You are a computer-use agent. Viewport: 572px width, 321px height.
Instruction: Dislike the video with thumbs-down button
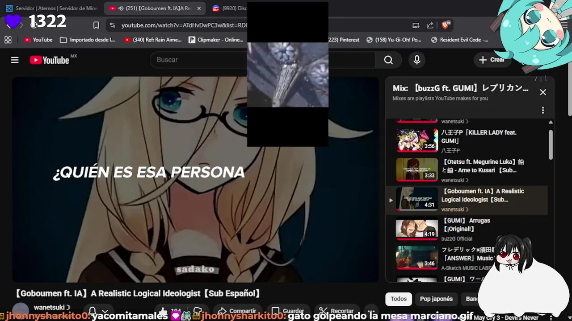[197, 311]
